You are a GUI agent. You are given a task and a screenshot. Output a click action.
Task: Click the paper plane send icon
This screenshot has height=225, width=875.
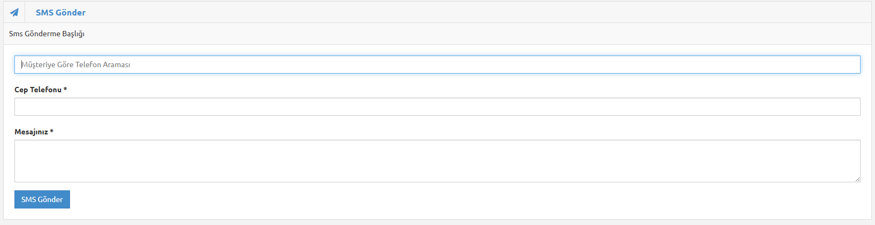(14, 12)
